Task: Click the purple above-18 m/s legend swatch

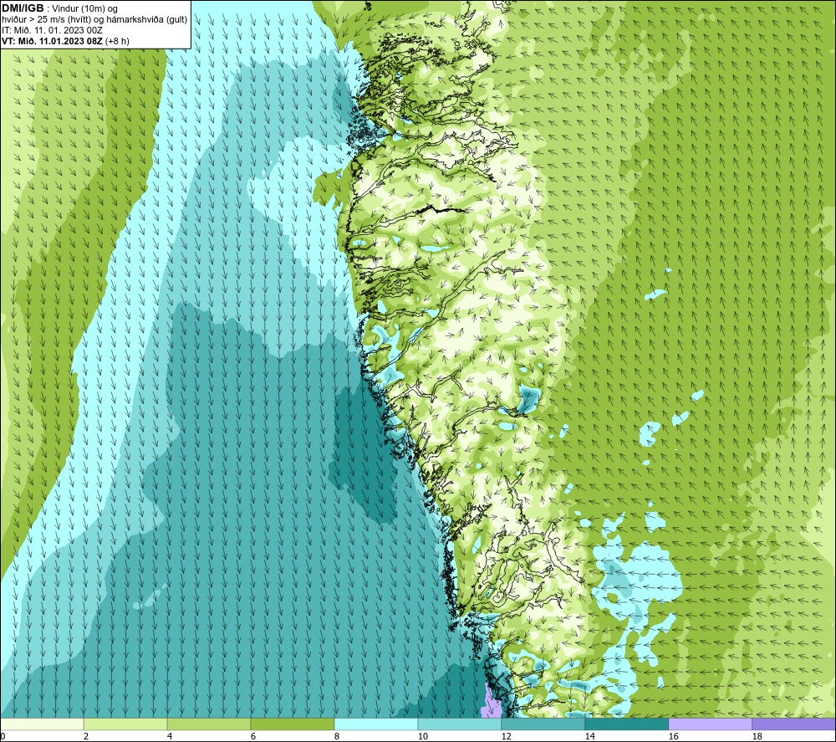Action: pyautogui.click(x=793, y=724)
